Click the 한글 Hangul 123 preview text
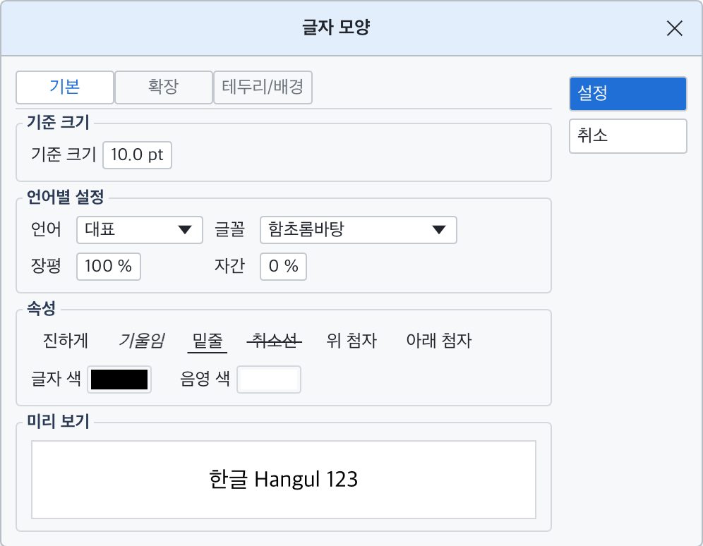Image resolution: width=703 pixels, height=546 pixels. pos(283,479)
